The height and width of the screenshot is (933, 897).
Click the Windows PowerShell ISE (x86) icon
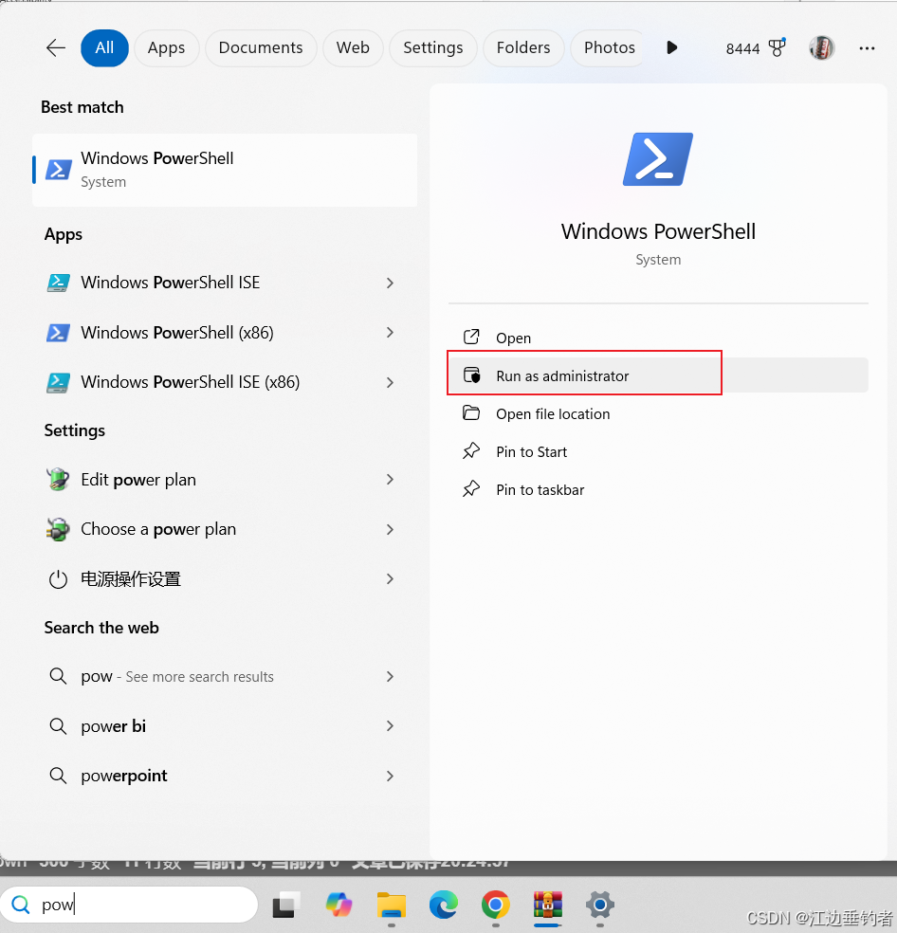click(59, 382)
